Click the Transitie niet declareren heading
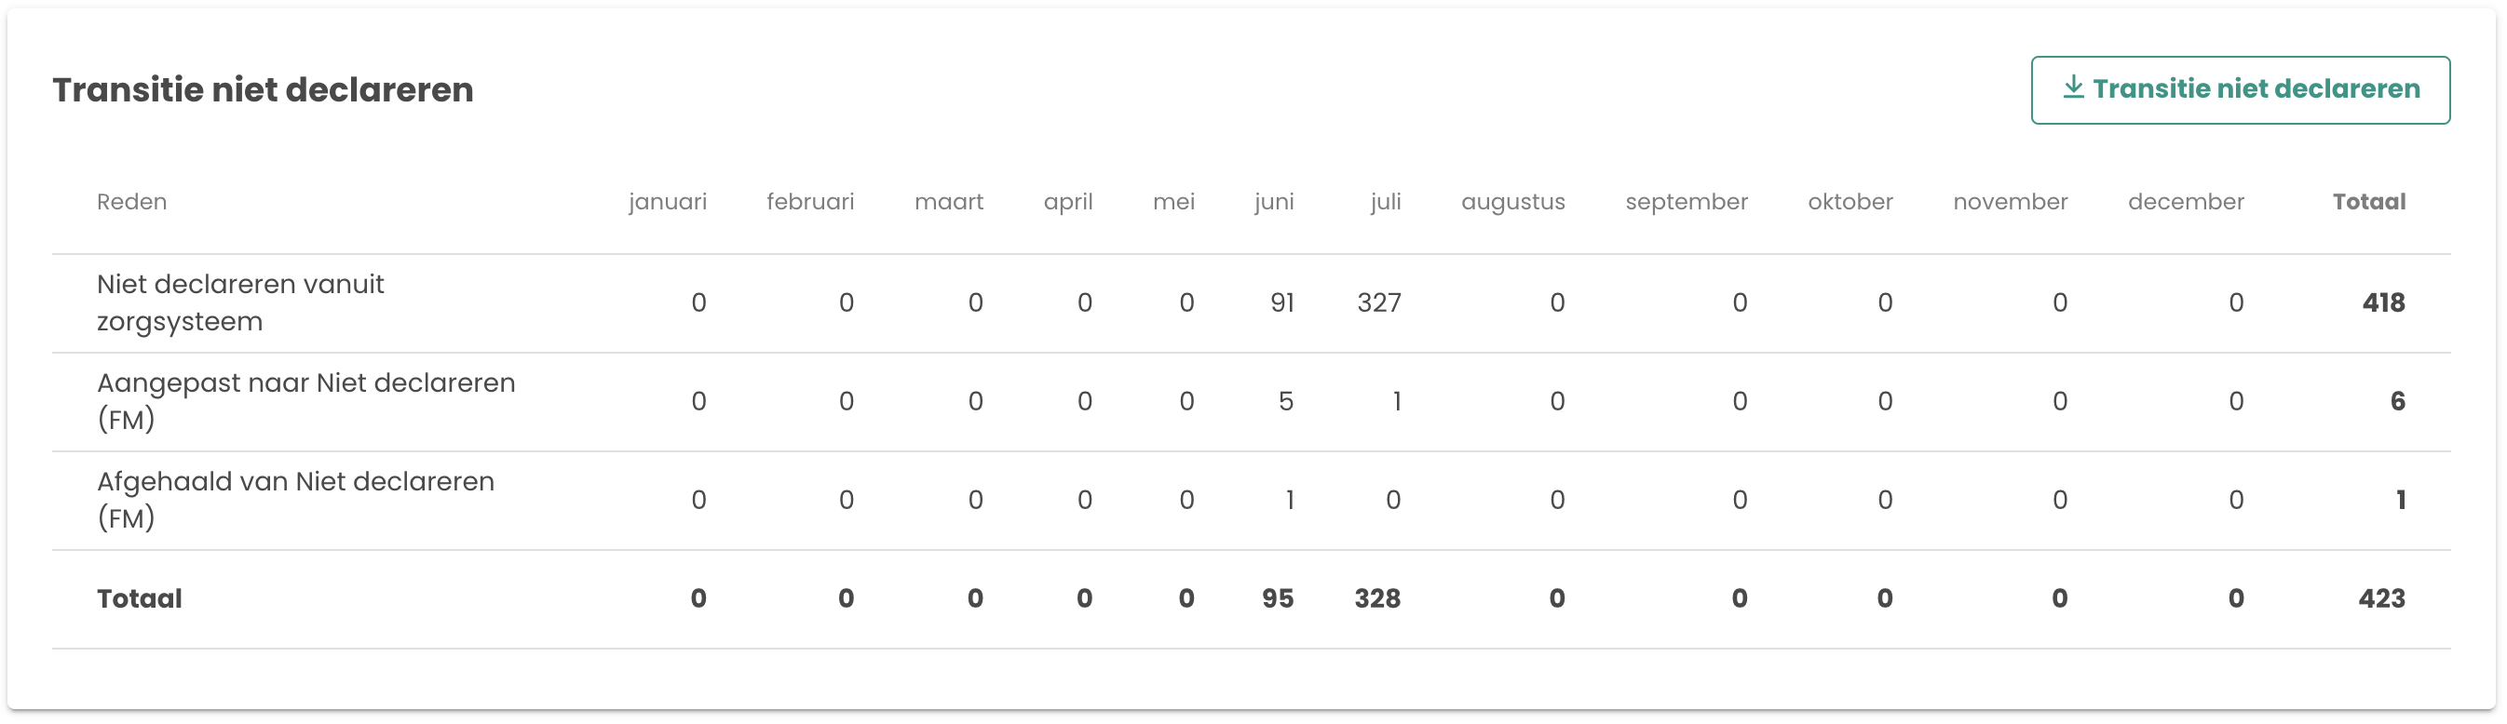The image size is (2507, 724). [263, 89]
